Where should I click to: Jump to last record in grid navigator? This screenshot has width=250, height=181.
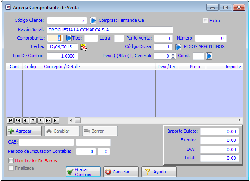tap(56, 120)
